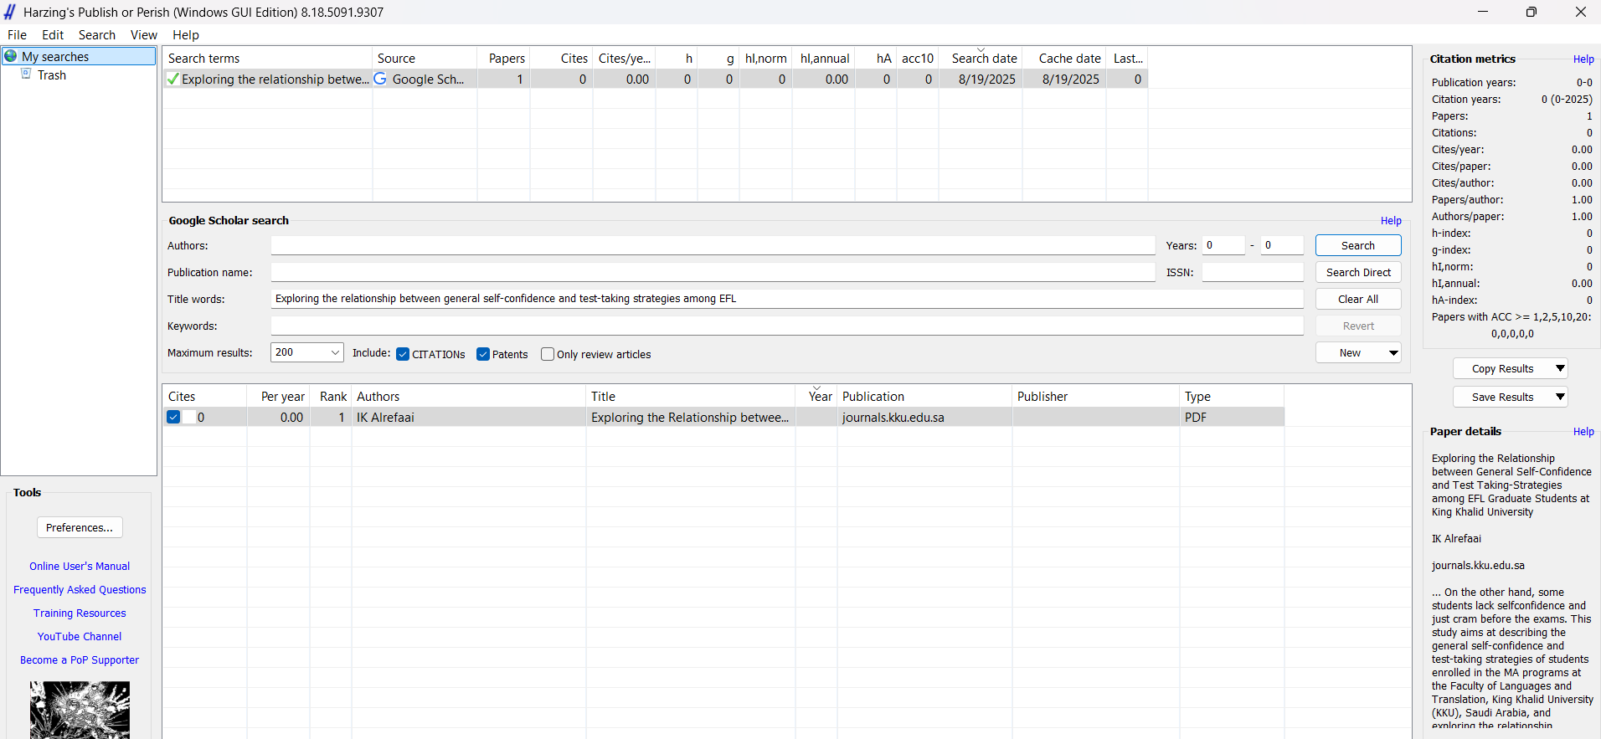Viewport: 1601px width, 739px height.
Task: Open the View menu
Action: click(x=144, y=35)
